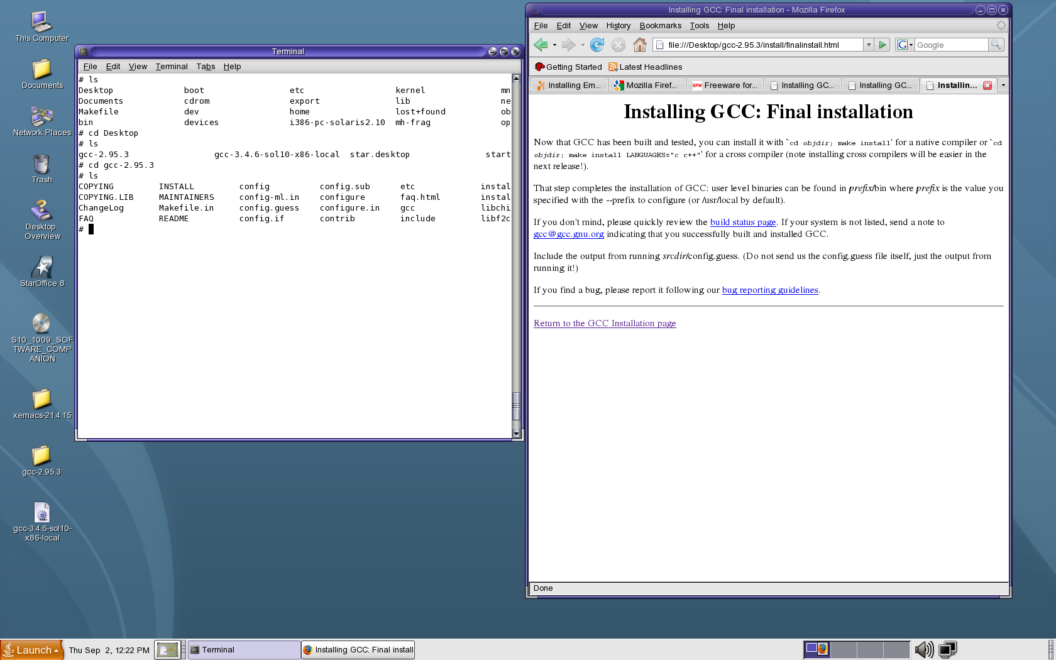Screen dimensions: 1056x660
Task: Open Terminal's File menu
Action: [90, 67]
